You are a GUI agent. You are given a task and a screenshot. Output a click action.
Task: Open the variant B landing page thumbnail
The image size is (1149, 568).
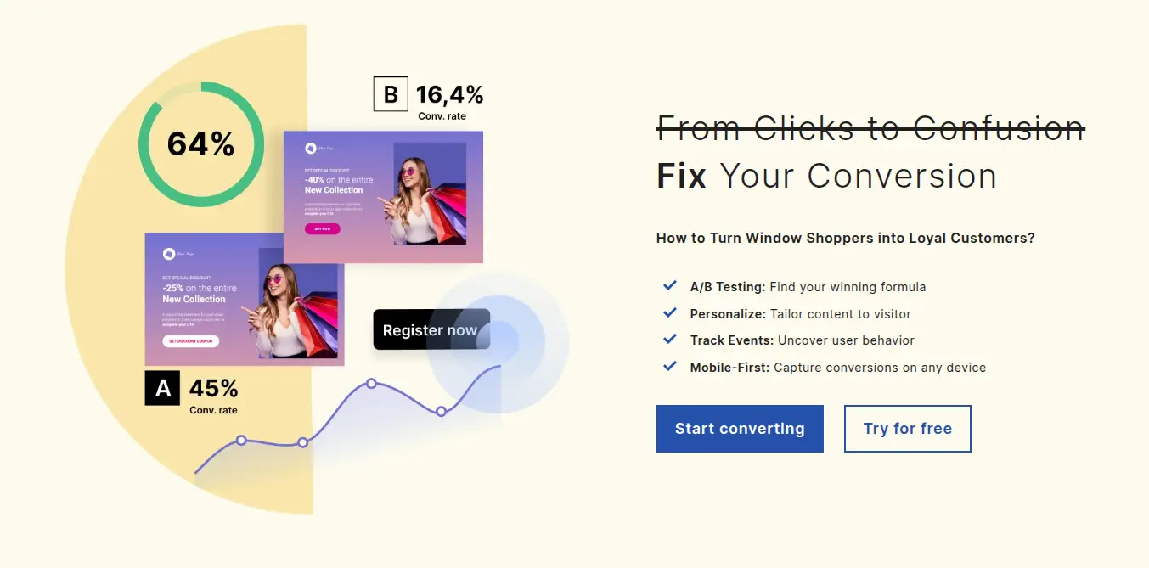(x=384, y=195)
